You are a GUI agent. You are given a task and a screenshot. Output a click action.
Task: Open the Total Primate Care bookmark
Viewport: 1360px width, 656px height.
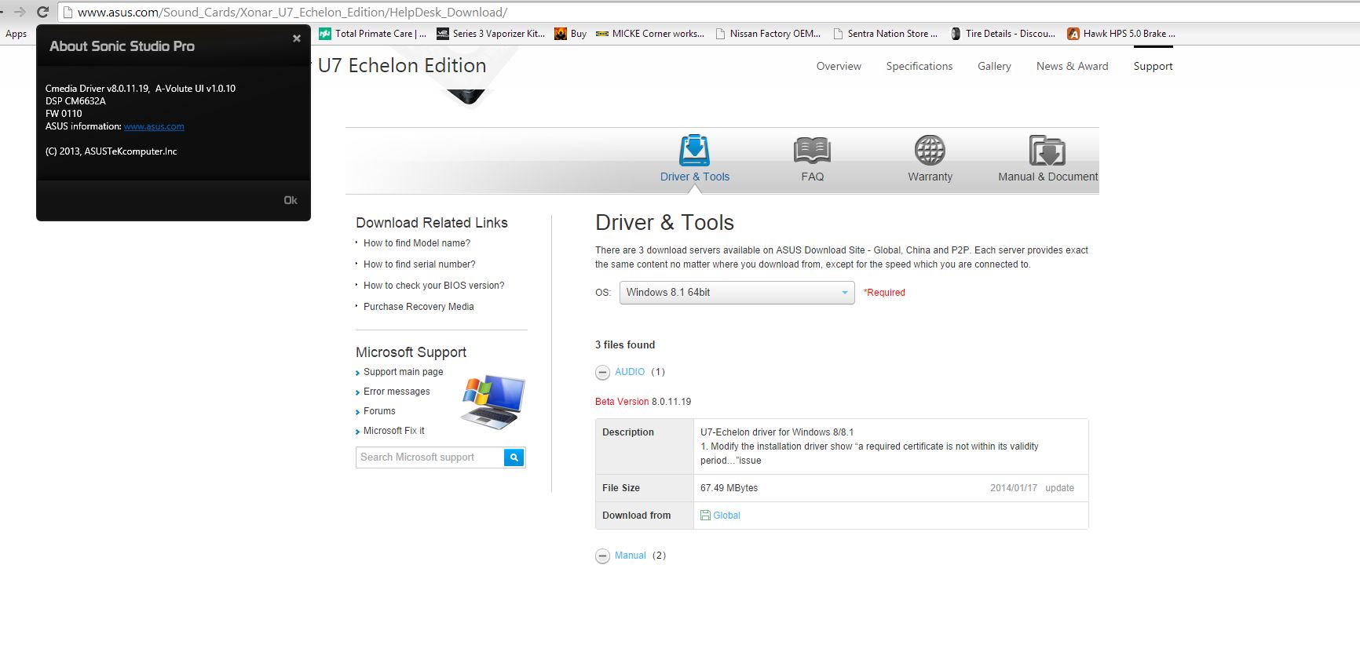tap(373, 34)
